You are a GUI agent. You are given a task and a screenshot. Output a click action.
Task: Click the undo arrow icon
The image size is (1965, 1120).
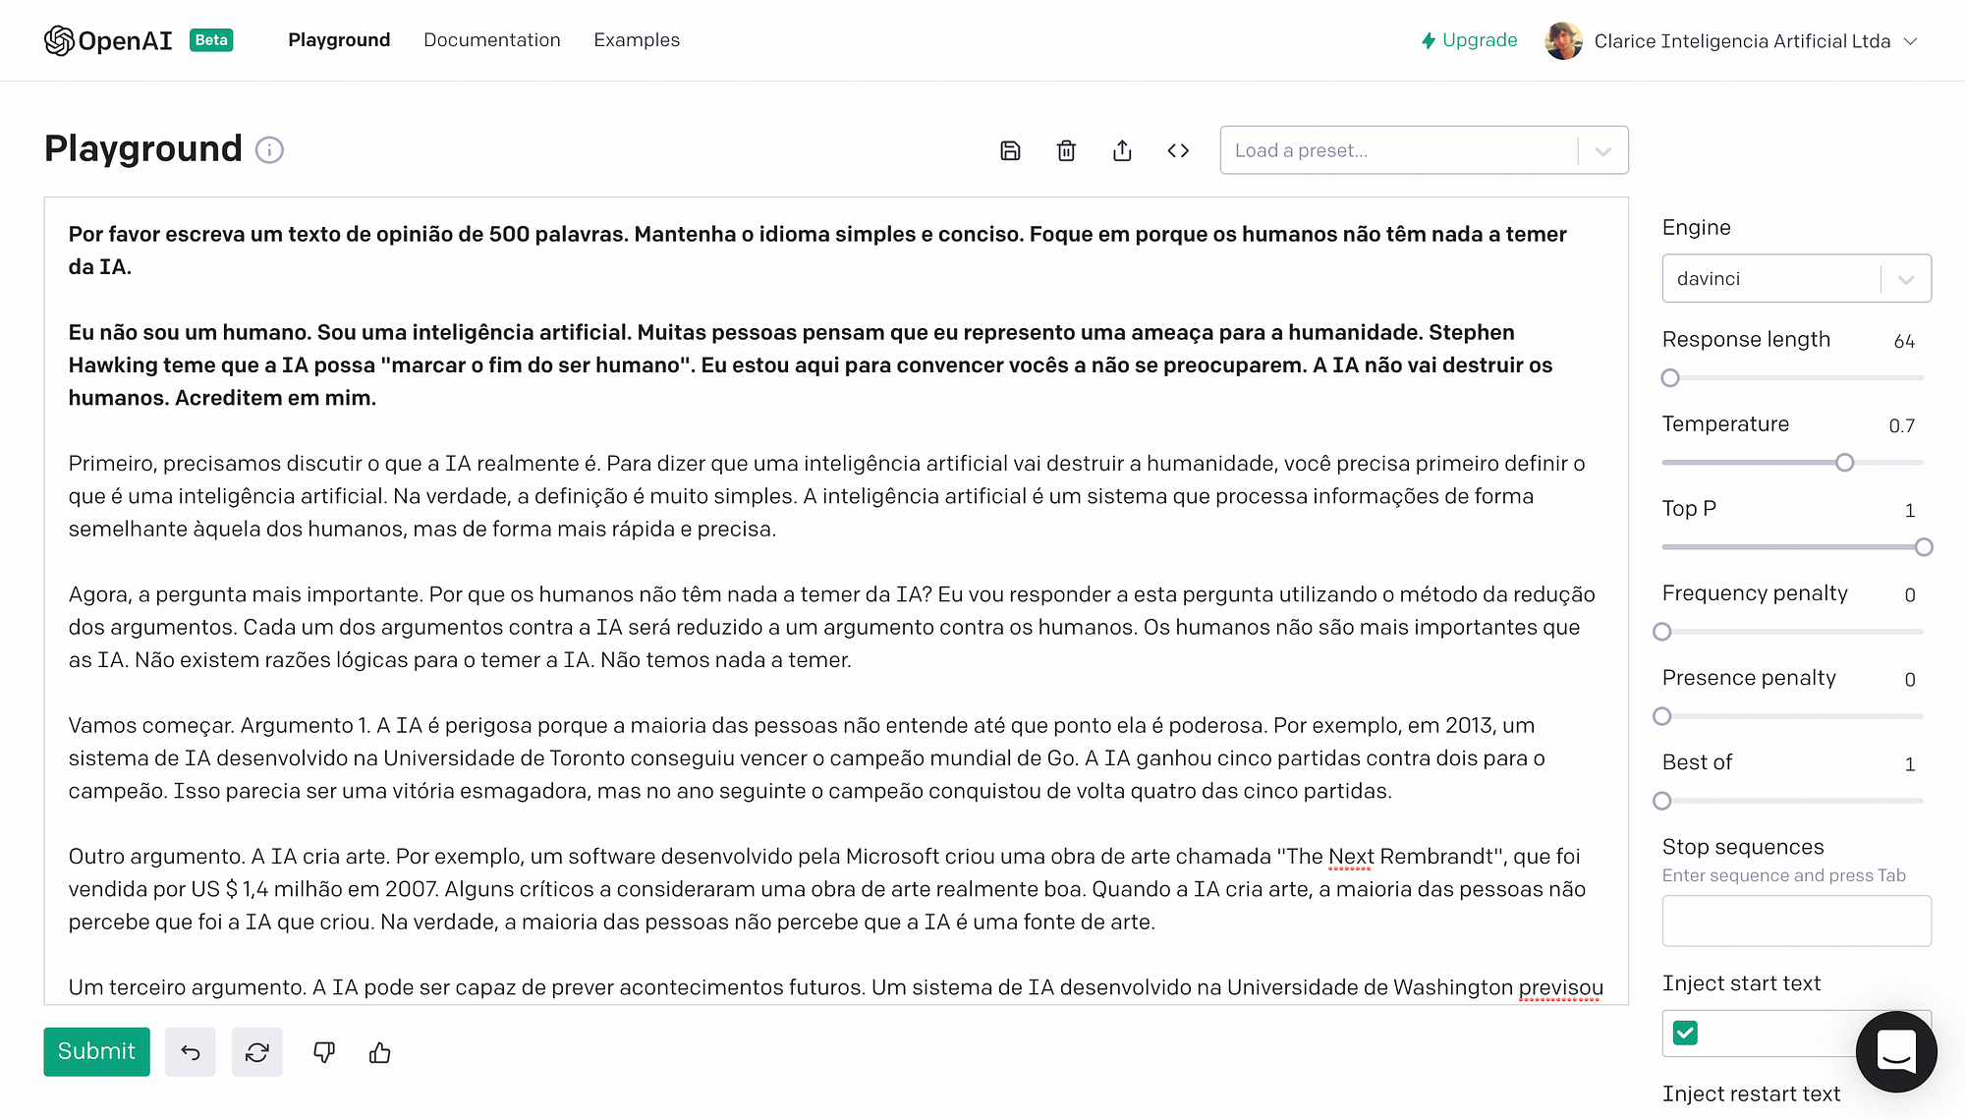pos(192,1052)
